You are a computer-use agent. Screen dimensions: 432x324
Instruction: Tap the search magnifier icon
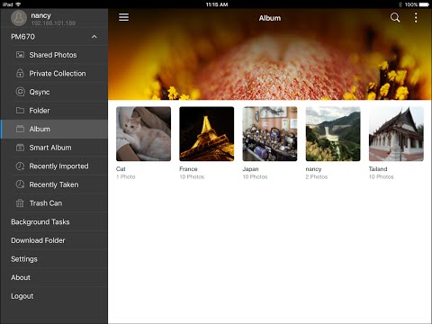tap(395, 18)
